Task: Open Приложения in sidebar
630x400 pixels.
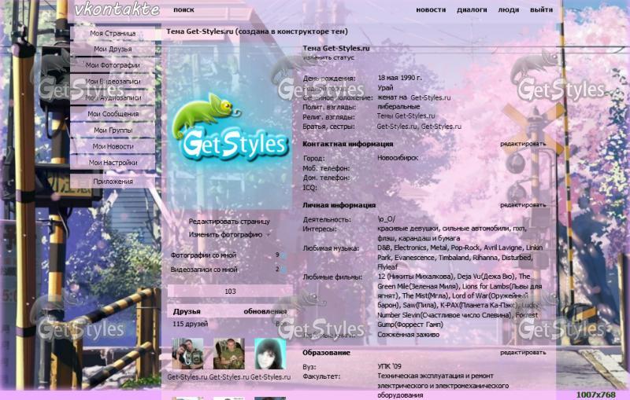Action: pyautogui.click(x=113, y=182)
